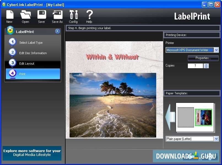This screenshot has width=222, height=165.
Task: Minimize the LabelPrint window
Action: pyautogui.click(x=204, y=5)
